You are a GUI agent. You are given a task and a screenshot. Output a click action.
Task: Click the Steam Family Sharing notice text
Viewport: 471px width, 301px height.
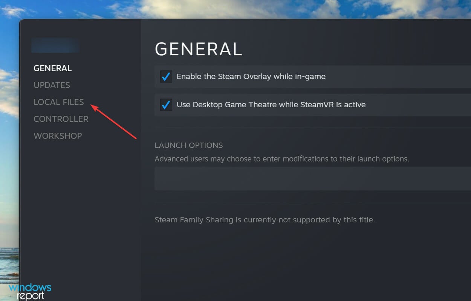[265, 220]
